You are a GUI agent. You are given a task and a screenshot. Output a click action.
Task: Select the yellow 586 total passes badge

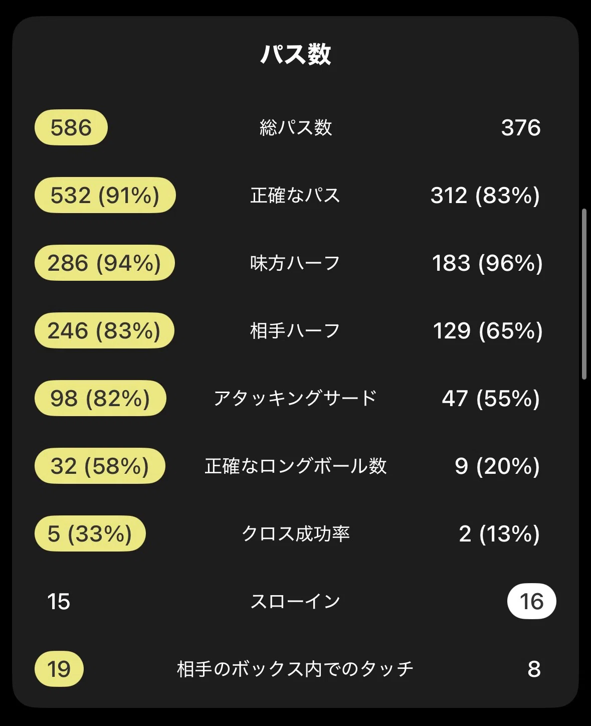click(71, 127)
